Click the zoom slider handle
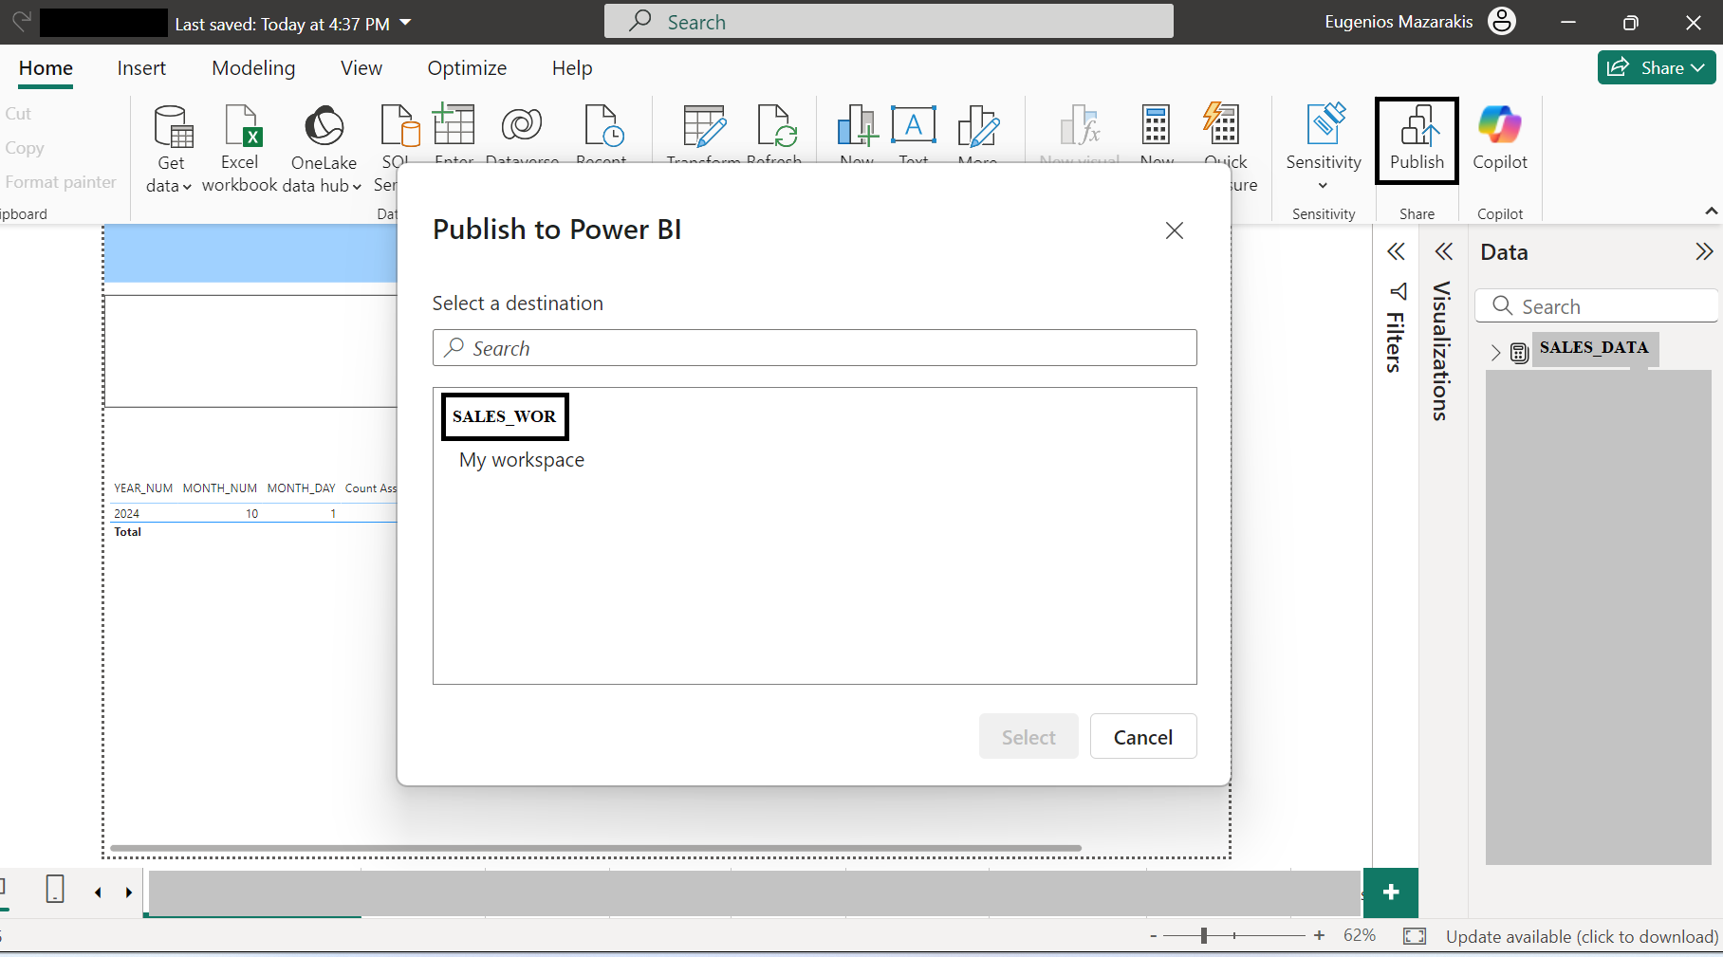 [x=1204, y=936]
